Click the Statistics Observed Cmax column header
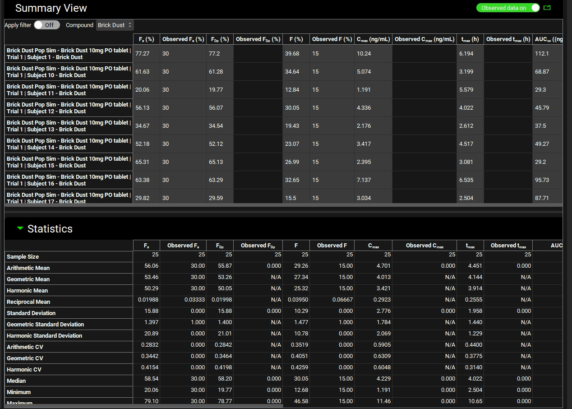Screen dimensions: 572x409 click(x=424, y=246)
